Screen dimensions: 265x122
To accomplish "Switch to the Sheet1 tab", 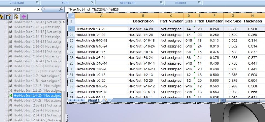I will [94, 100].
